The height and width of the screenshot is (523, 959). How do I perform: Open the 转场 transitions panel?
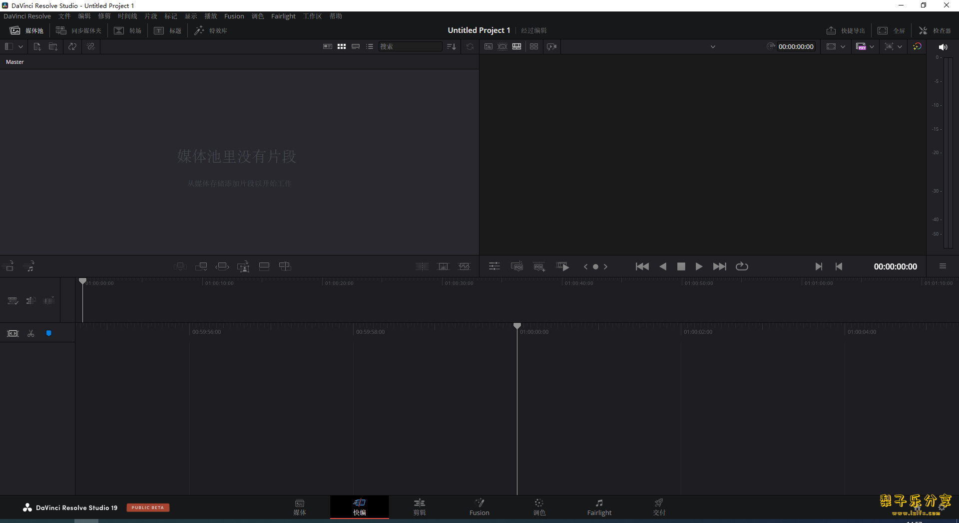[127, 30]
